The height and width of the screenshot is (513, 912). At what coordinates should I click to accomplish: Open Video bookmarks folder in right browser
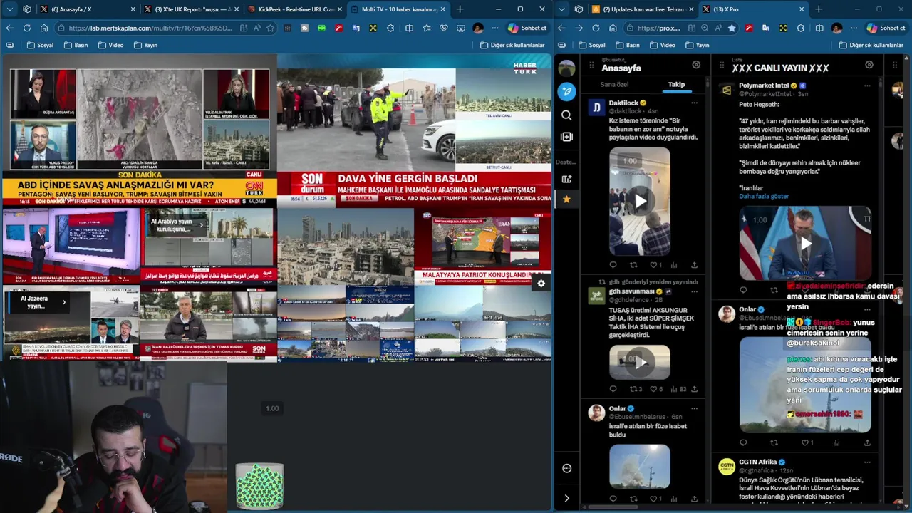click(662, 45)
